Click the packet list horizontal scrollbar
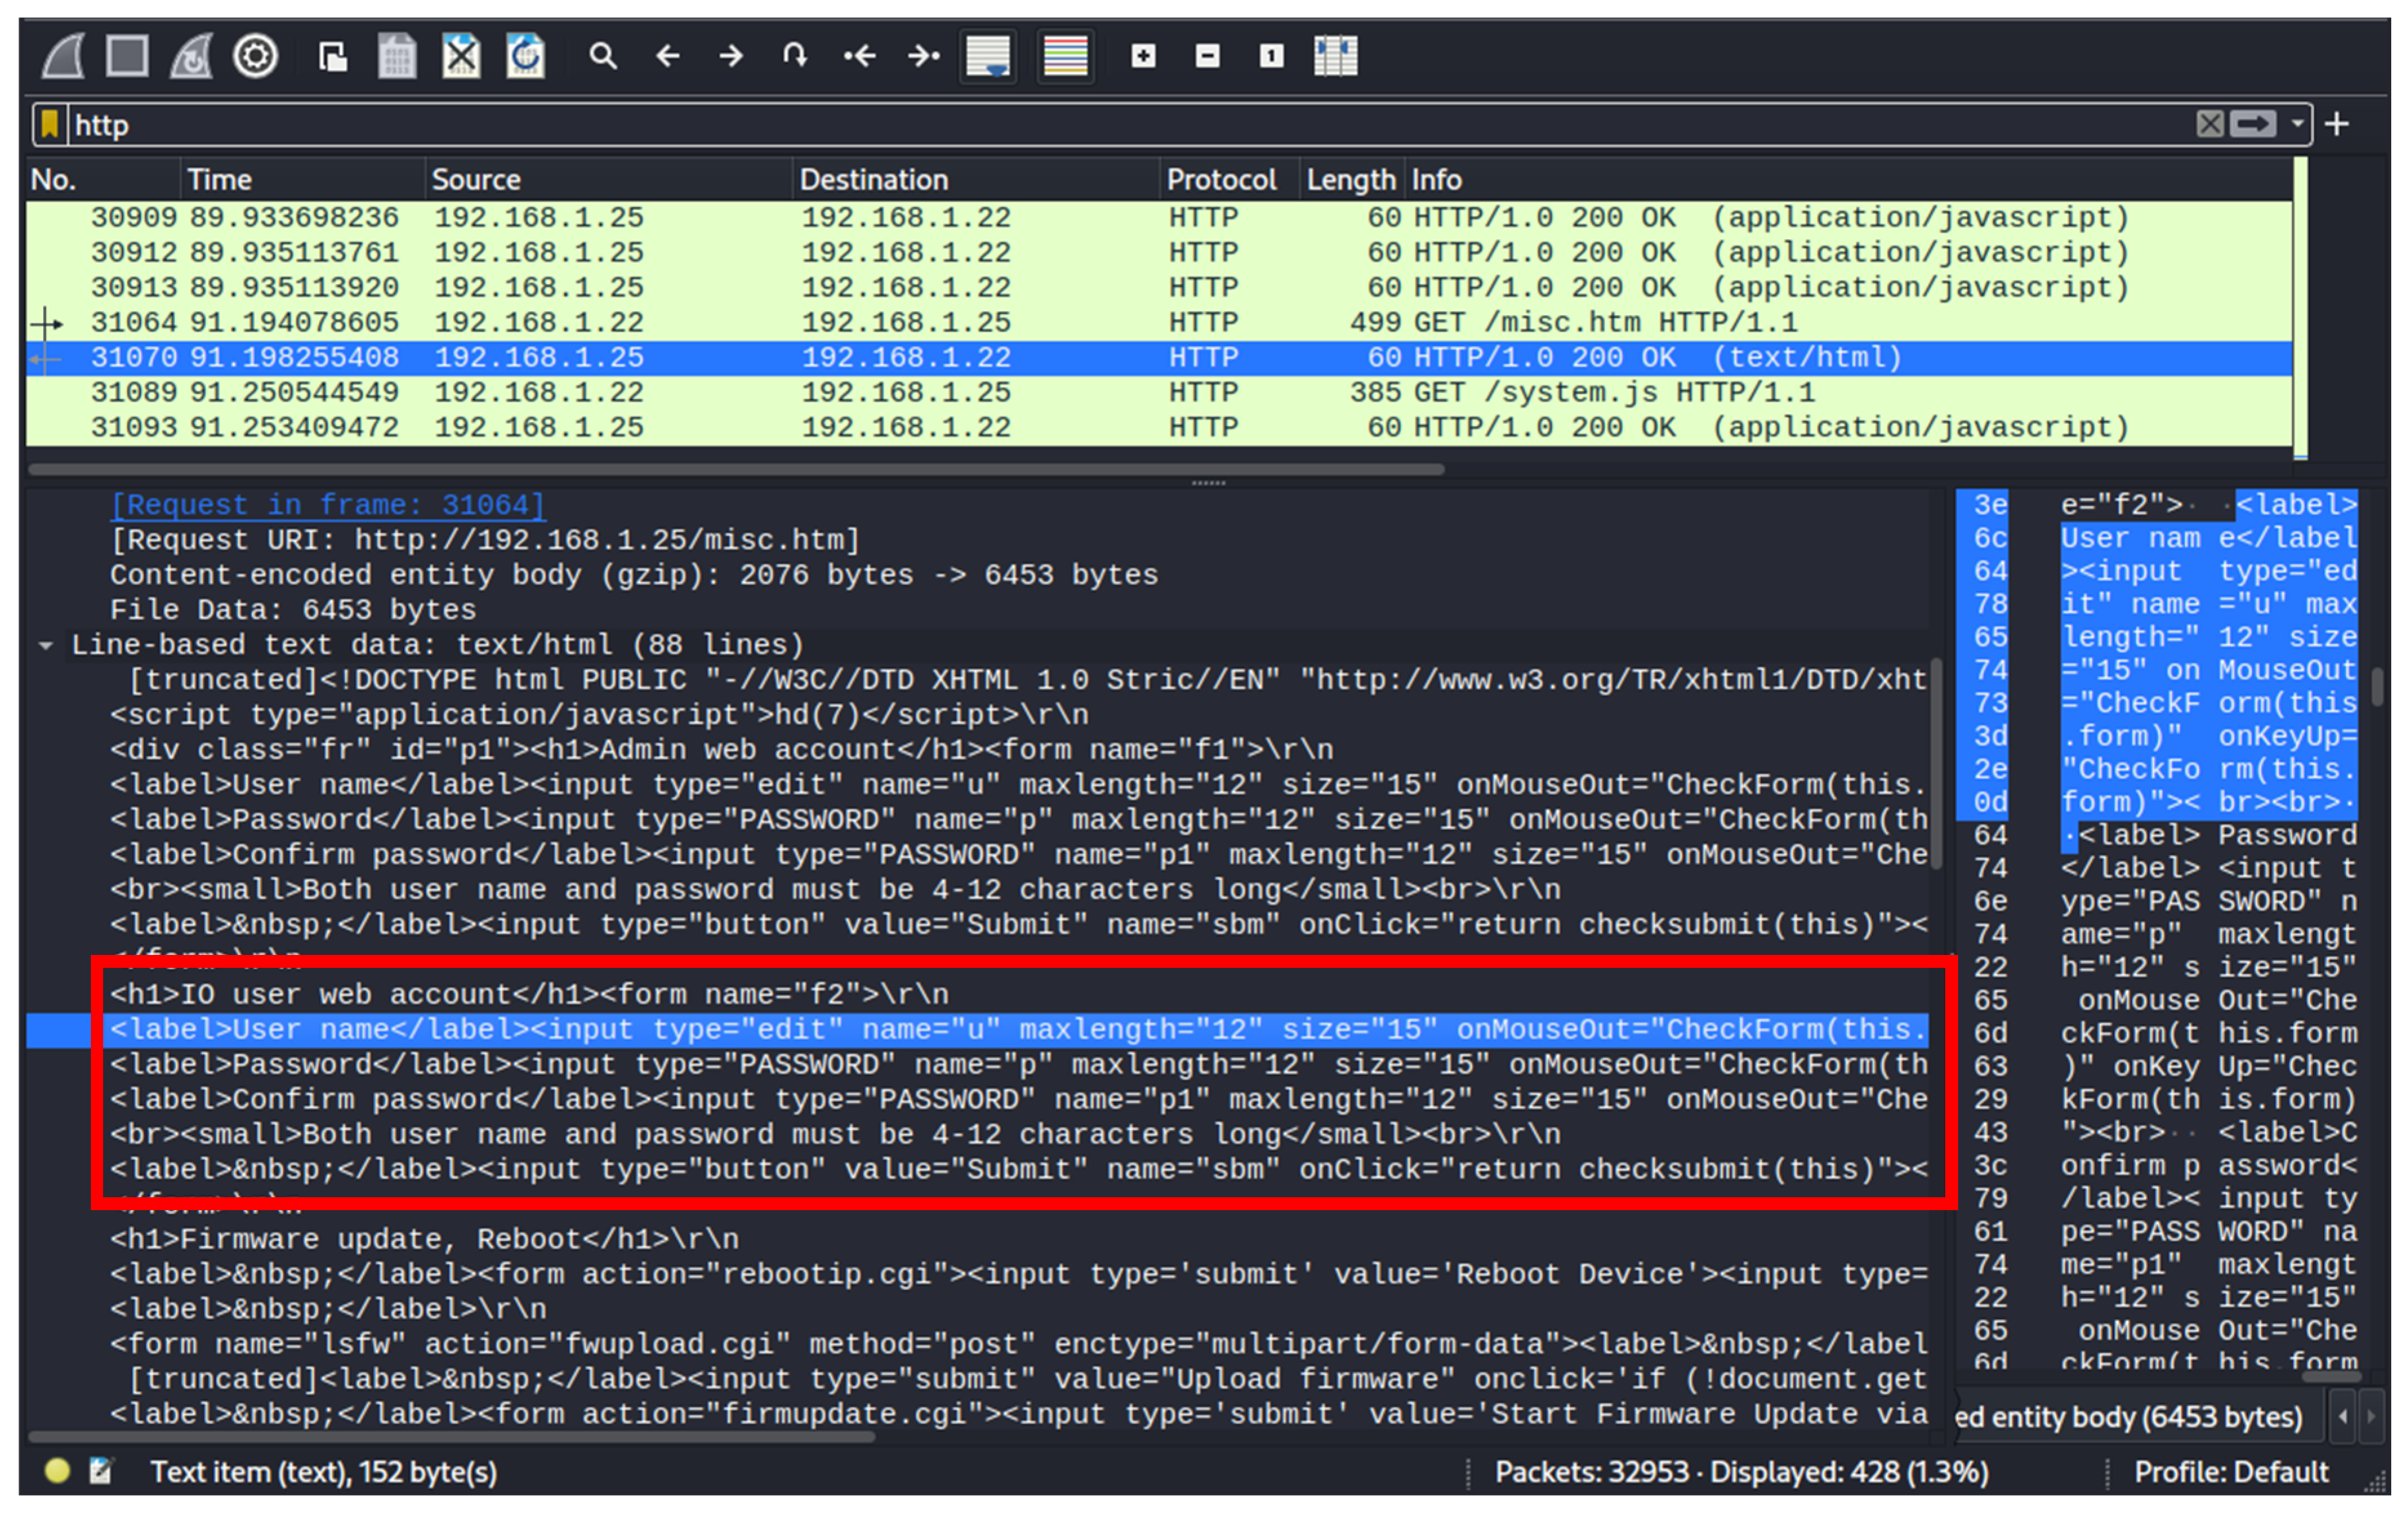Screen dimensions: 2408x1513 [x=735, y=469]
